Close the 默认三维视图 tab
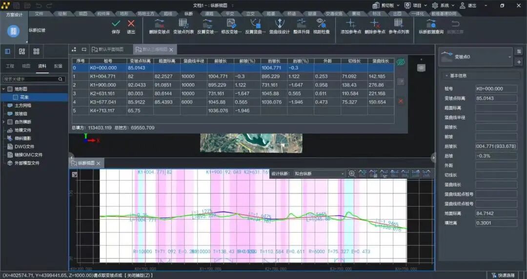527x279 pixels. point(171,50)
